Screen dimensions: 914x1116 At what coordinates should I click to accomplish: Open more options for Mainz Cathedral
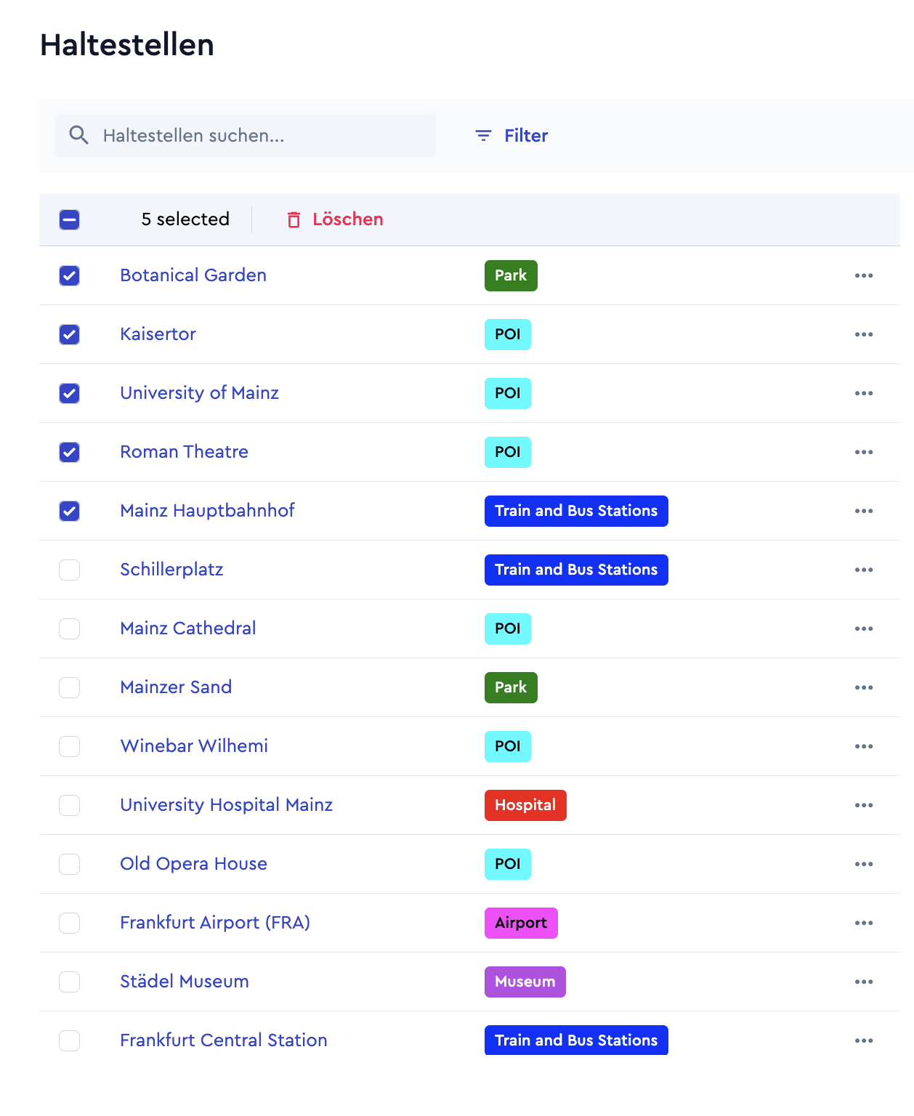coord(864,628)
